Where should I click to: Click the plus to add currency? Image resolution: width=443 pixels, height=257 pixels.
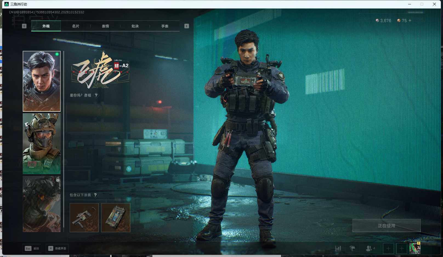pyautogui.click(x=410, y=21)
